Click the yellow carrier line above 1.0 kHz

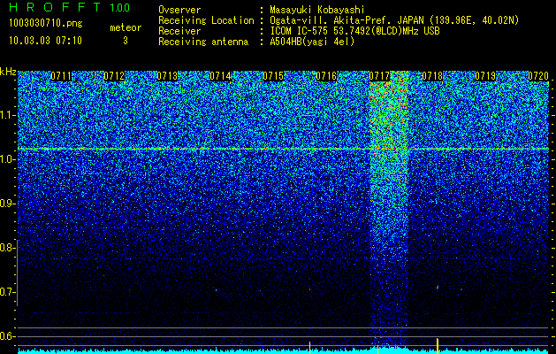coord(284,149)
